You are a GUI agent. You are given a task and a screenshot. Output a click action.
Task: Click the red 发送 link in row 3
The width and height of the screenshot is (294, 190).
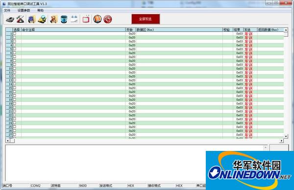tap(248, 42)
